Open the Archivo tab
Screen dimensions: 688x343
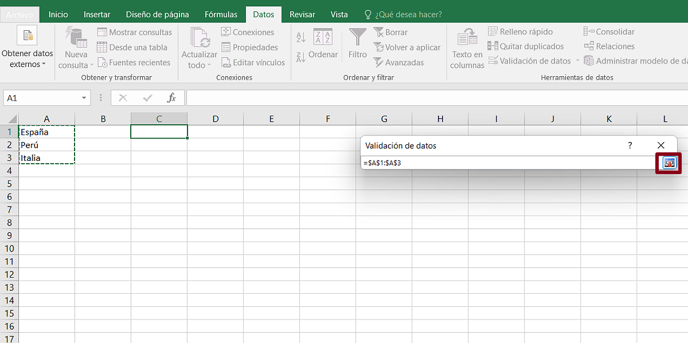(x=19, y=15)
